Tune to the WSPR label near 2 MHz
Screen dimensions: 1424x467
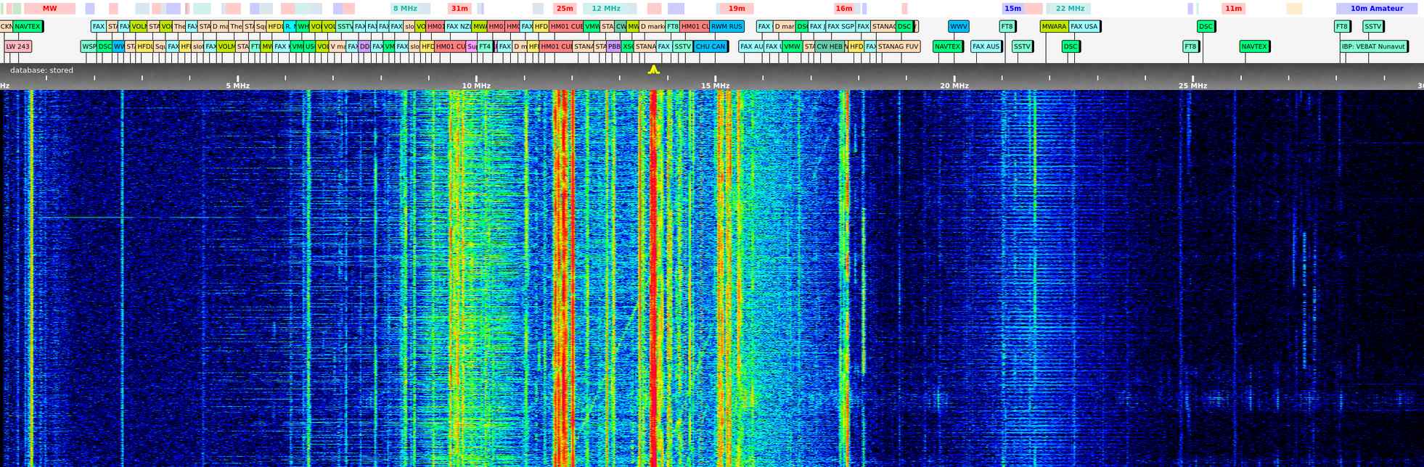(x=88, y=46)
